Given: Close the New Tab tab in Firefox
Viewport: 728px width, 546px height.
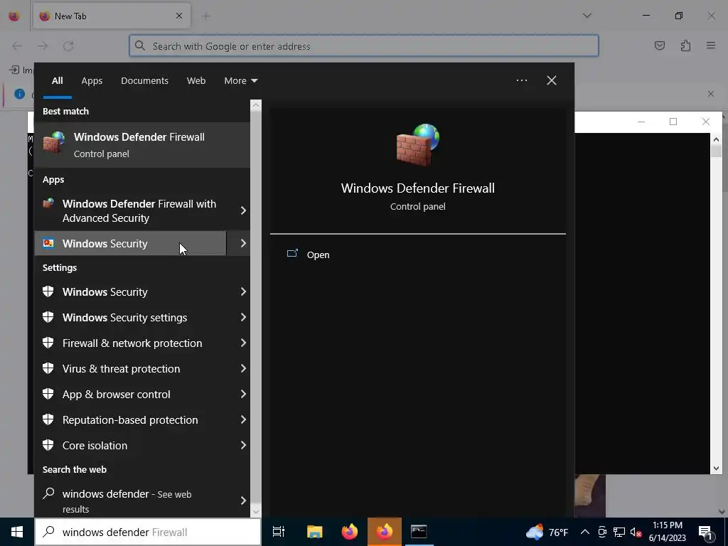Looking at the screenshot, I should tap(179, 16).
